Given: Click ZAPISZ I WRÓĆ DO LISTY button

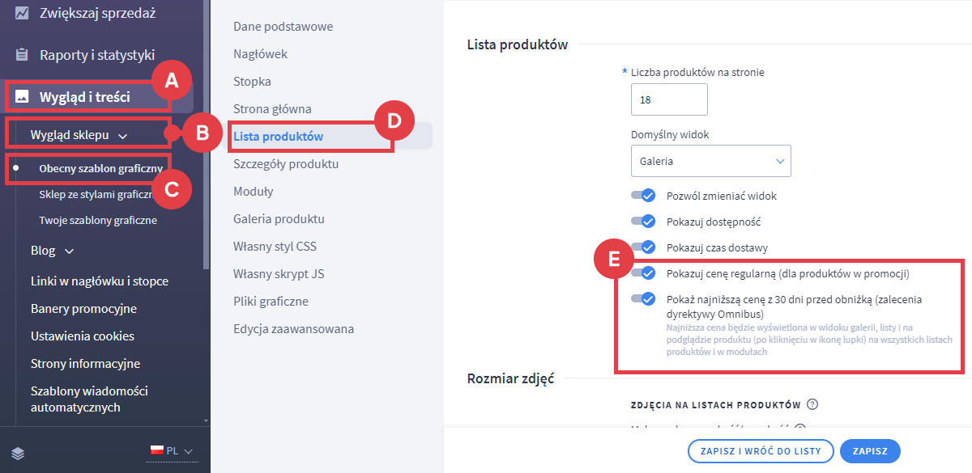Looking at the screenshot, I should [760, 451].
